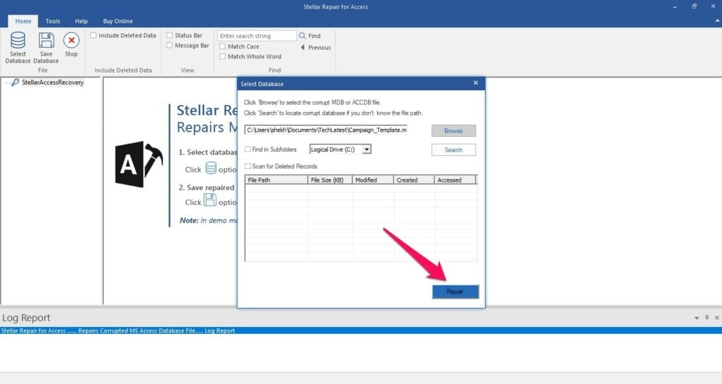Switch to the Home ribbon tab
Image resolution: width=722 pixels, height=384 pixels.
(23, 21)
